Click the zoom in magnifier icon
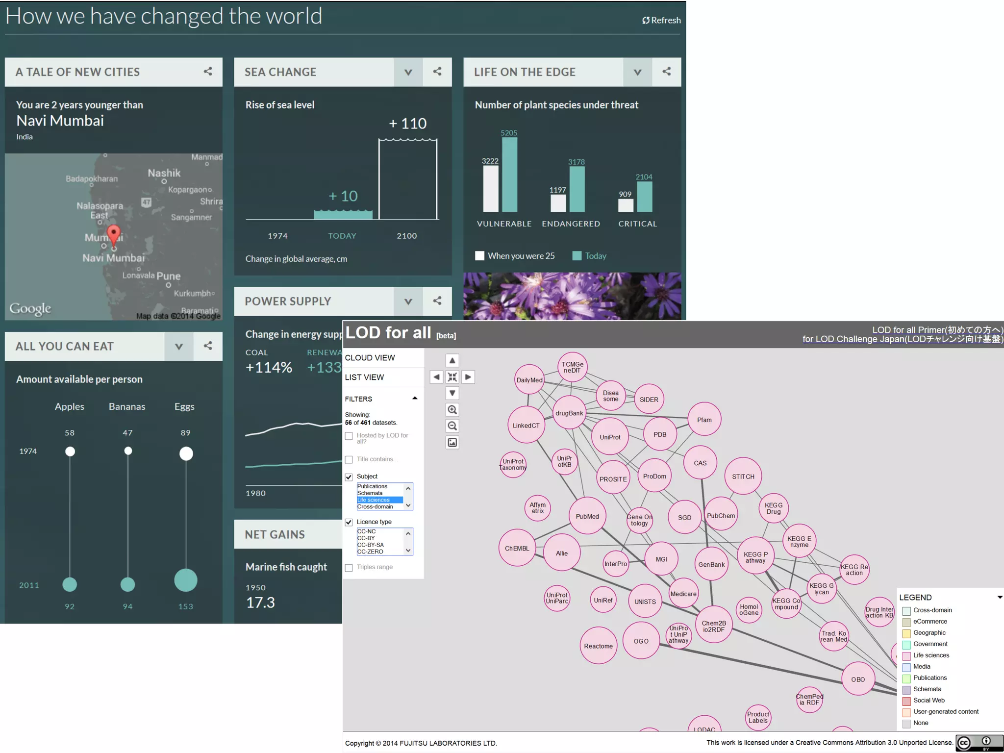 click(x=452, y=409)
